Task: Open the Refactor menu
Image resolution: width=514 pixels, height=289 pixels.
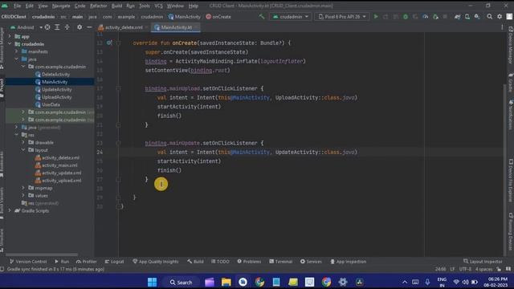Action: 98,6
